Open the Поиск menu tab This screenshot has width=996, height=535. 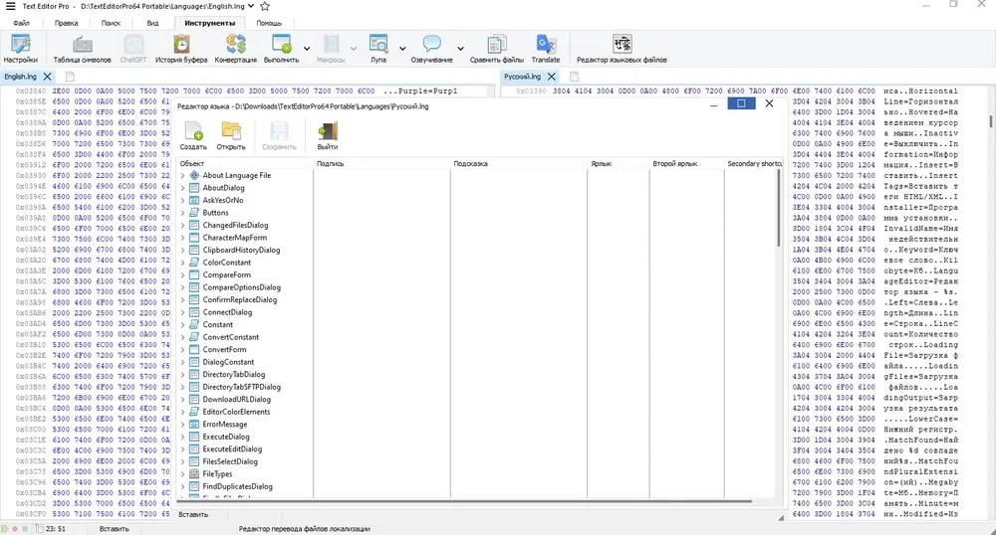click(x=111, y=23)
